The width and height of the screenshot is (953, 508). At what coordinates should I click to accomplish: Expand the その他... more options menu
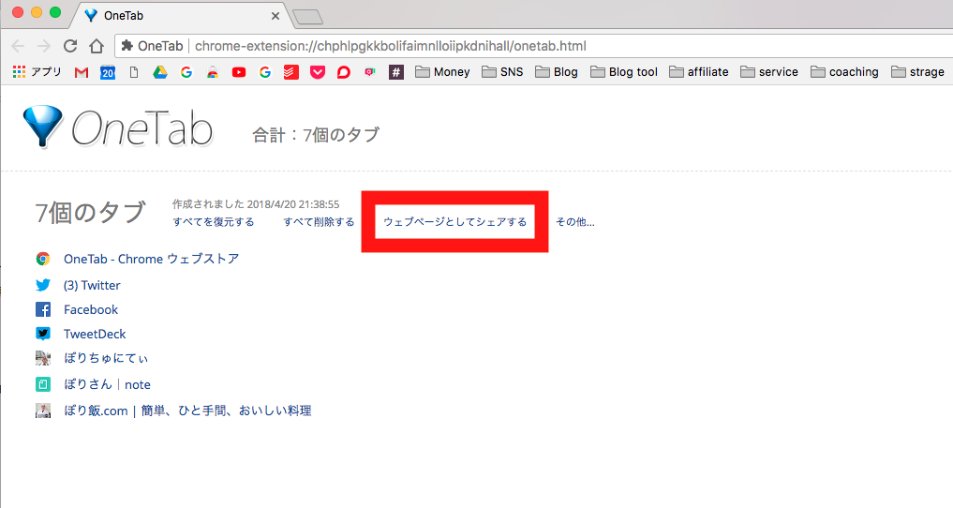(x=575, y=222)
